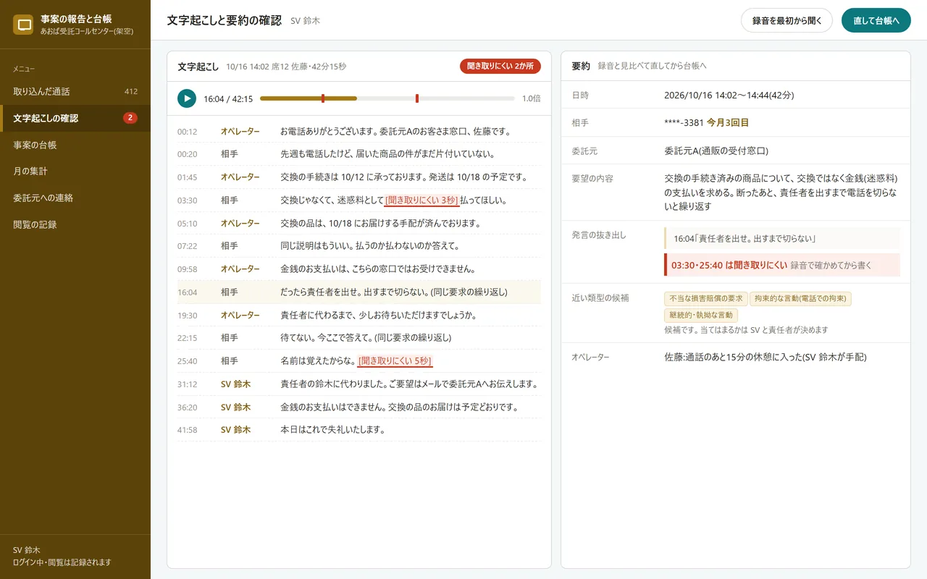Click the 委託元A(通販の受付窓口) value
Viewport: 927px width, 579px height.
[716, 151]
